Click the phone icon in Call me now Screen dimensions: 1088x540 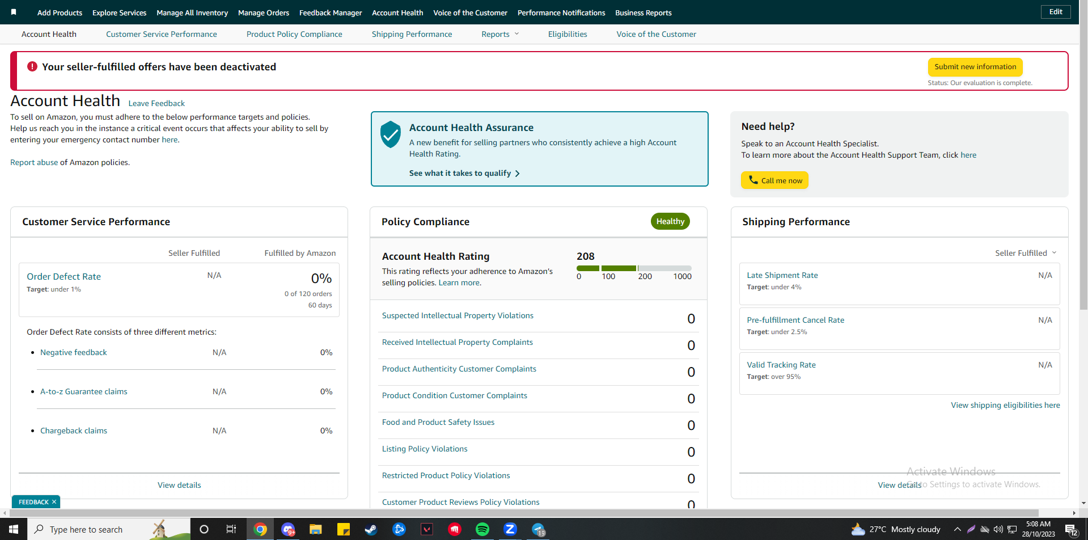(x=753, y=180)
